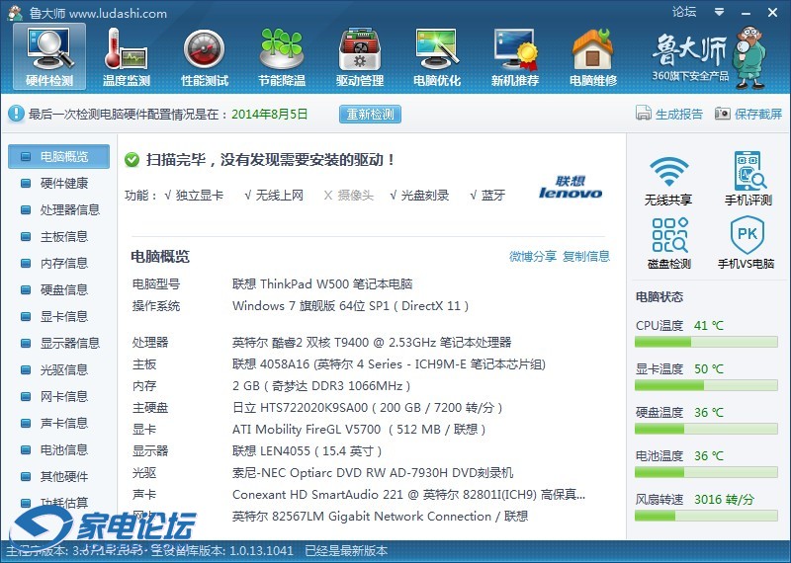Click the 生成报告 generate report link
The height and width of the screenshot is (563, 791).
669,114
